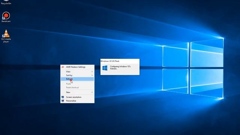The height and width of the screenshot is (135, 240).
Task: Click the Personalize menu icon
Action: click(x=63, y=101)
